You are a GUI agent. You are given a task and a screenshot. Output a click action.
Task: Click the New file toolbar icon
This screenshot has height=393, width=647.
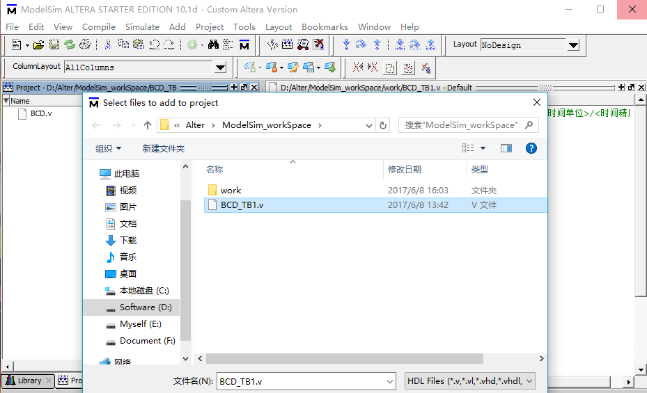click(x=17, y=45)
